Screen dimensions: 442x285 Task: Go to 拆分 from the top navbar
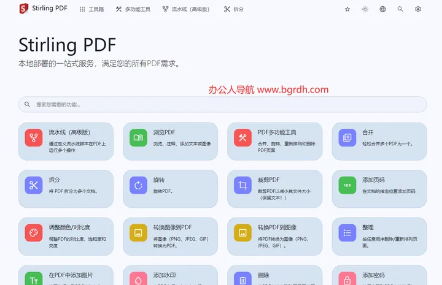[234, 9]
